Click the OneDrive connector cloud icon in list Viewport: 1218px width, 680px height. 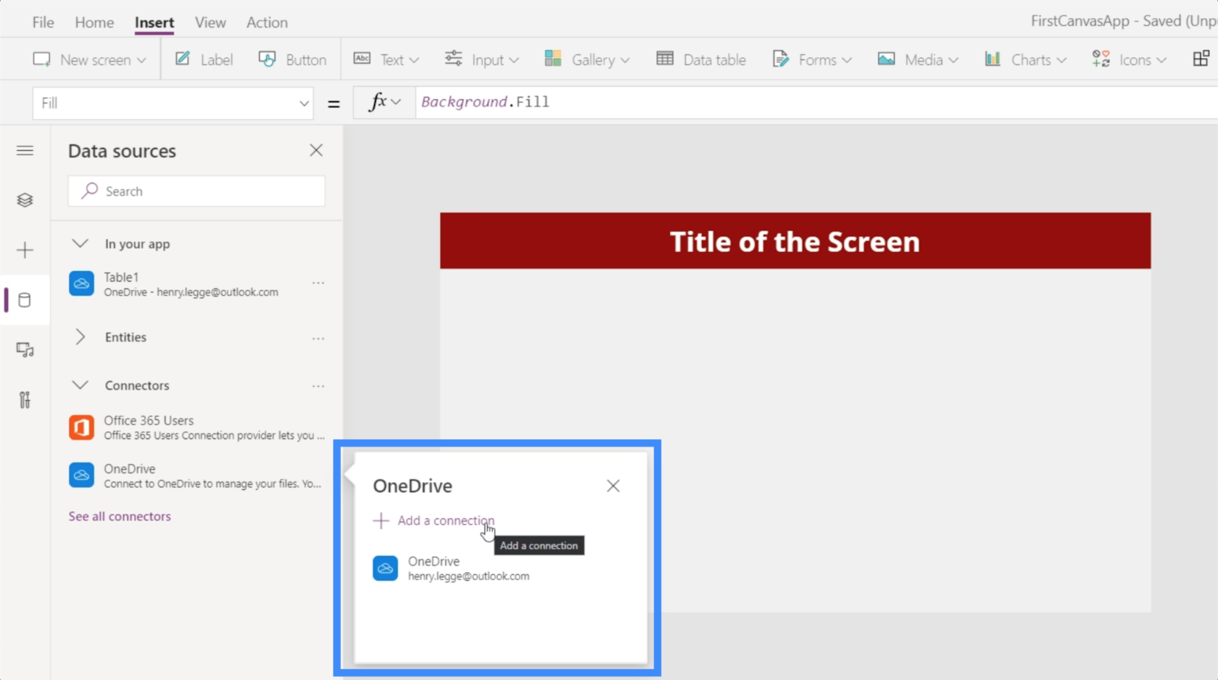point(81,476)
